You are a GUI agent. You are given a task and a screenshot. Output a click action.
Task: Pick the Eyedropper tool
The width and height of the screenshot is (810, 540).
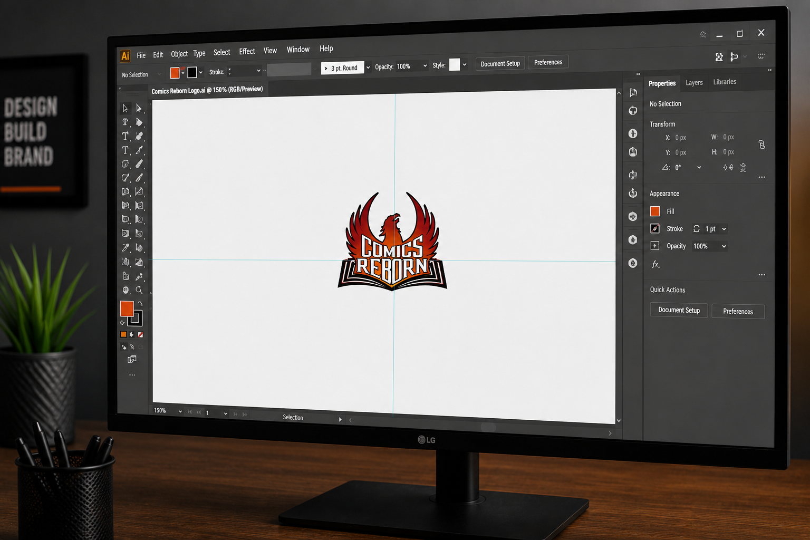126,248
